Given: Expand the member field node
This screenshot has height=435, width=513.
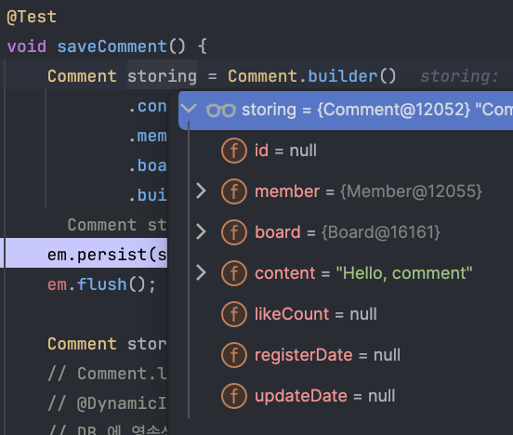Looking at the screenshot, I should pyautogui.click(x=201, y=191).
